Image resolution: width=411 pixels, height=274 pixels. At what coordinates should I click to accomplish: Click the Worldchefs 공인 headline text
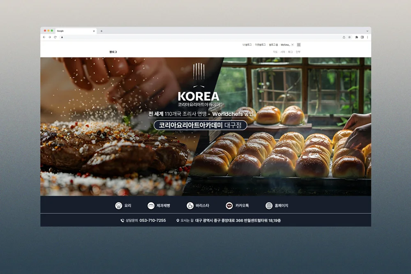(233, 114)
